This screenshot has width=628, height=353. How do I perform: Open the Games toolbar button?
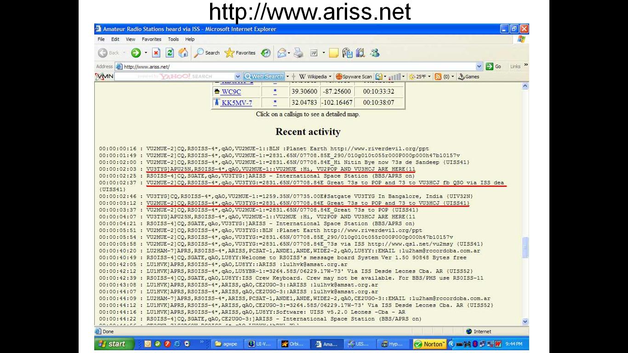[x=468, y=77]
